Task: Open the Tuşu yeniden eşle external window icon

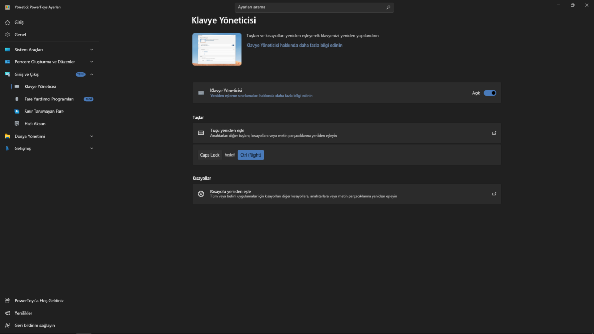Action: pyautogui.click(x=494, y=133)
